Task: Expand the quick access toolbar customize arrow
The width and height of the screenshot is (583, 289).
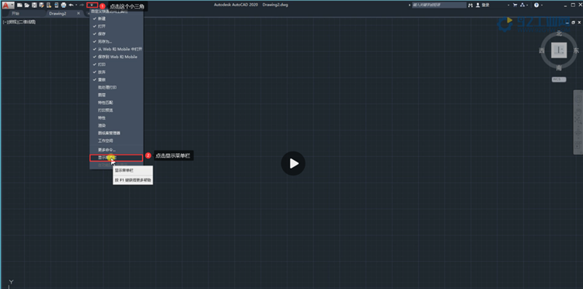Action: coord(93,5)
